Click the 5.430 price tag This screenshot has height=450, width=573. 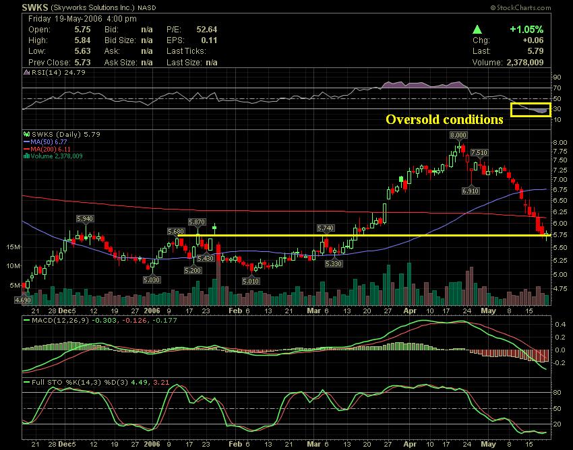[206, 258]
